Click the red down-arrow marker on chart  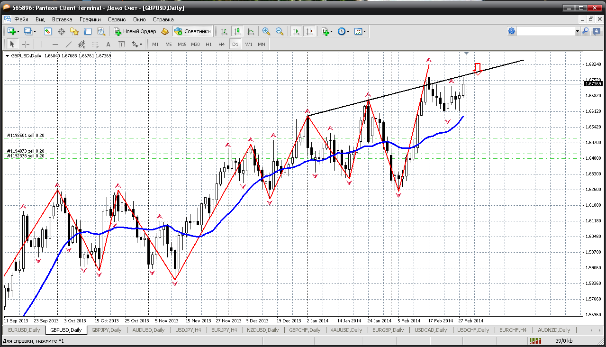coord(478,69)
